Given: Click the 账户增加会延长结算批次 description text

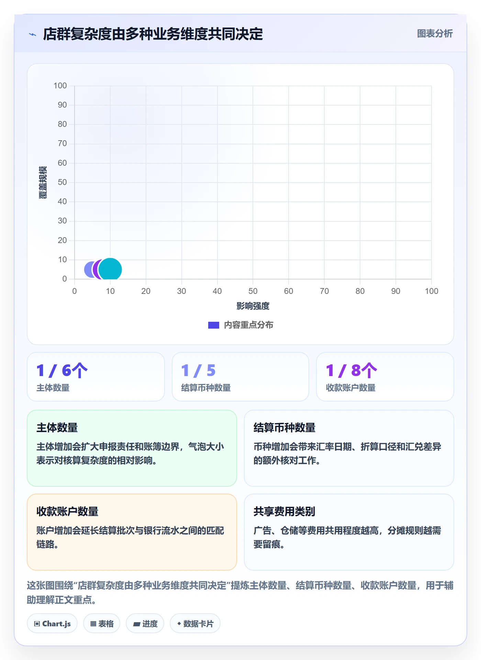Looking at the screenshot, I should (x=130, y=537).
